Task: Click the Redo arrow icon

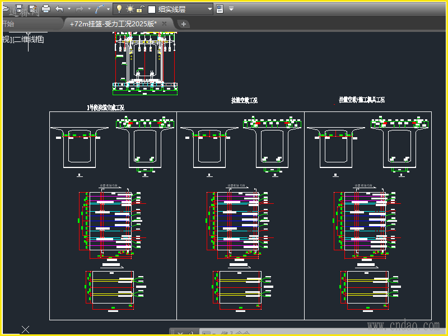Action: click(80, 9)
